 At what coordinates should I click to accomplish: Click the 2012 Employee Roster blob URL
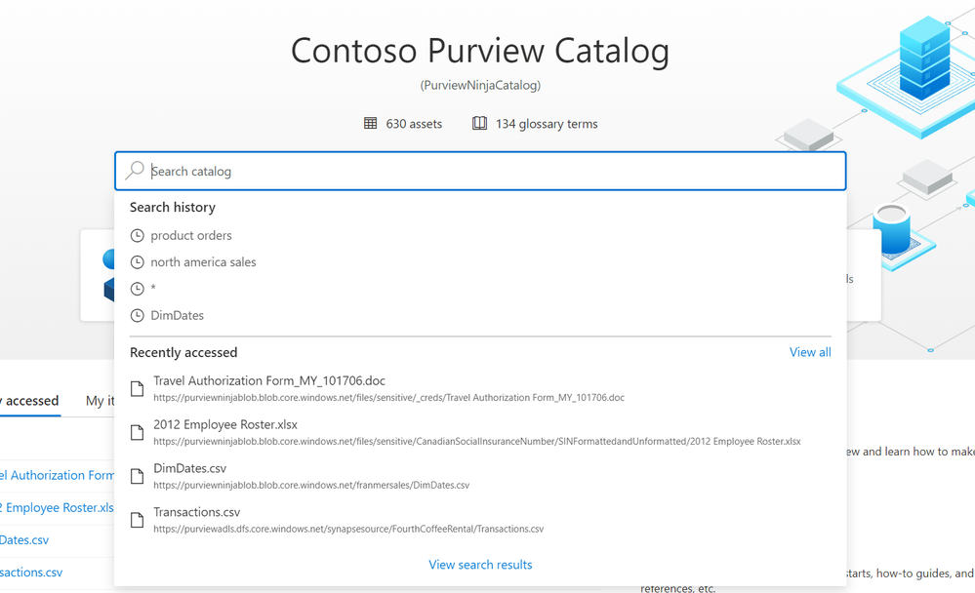tap(477, 441)
